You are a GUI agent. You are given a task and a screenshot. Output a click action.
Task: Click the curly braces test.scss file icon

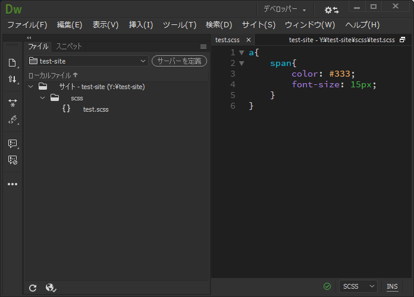point(66,109)
